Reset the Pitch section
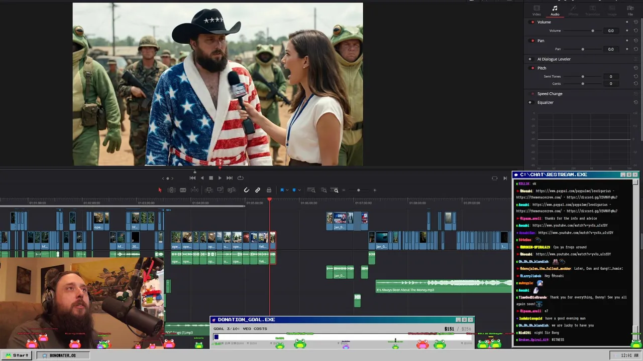The width and height of the screenshot is (643, 361). [x=636, y=68]
